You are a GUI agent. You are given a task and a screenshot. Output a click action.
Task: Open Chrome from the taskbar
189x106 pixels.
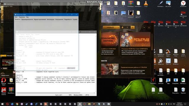[x=17, y=104]
